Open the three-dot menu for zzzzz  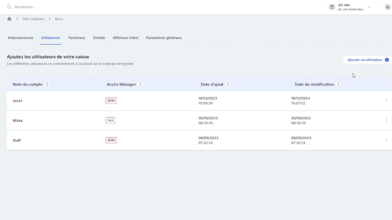tap(386, 100)
